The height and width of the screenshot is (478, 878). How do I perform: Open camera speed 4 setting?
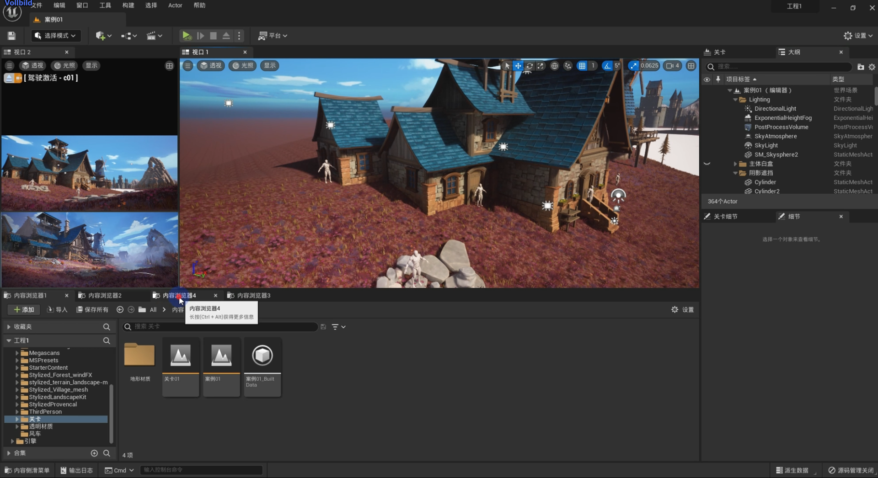[673, 66]
